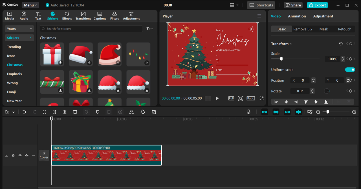Select the Emoji sticker category

coord(11,92)
